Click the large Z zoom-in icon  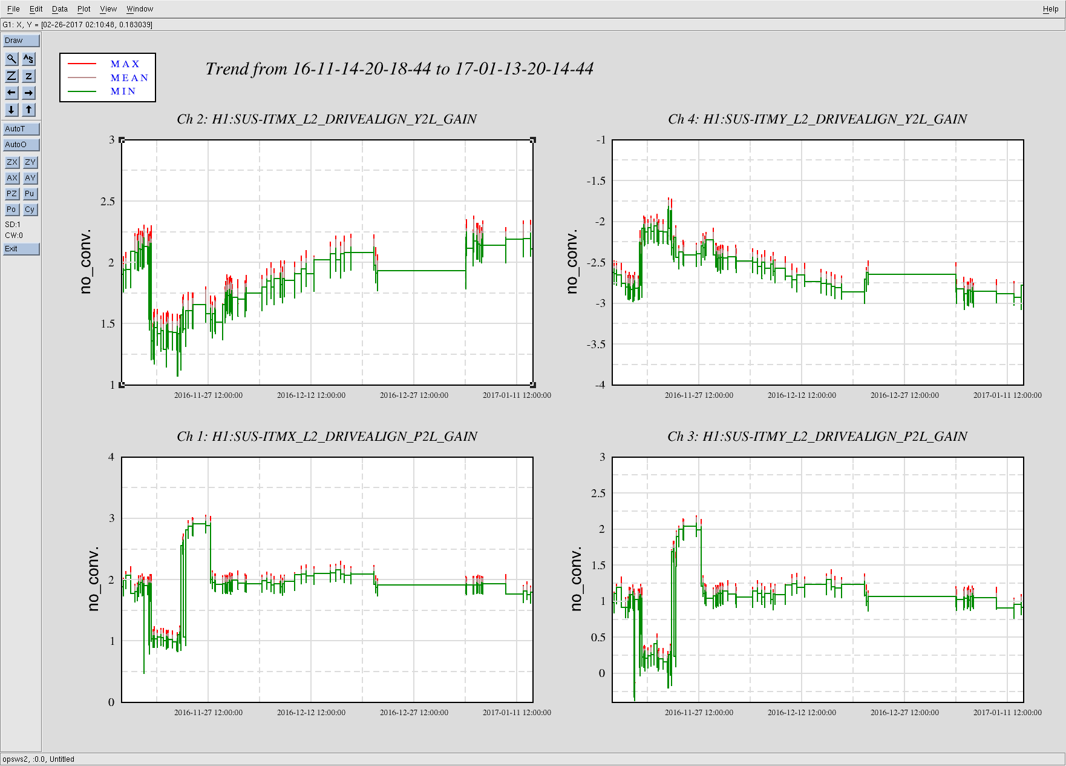(x=11, y=76)
